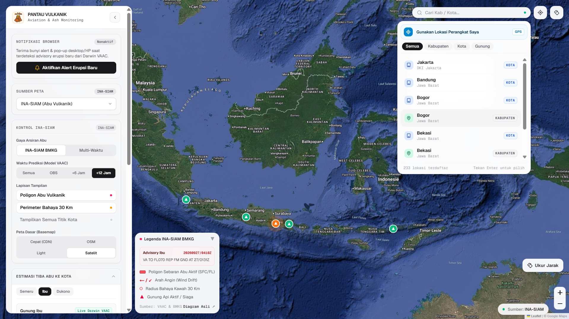
Task: Click the search magnifier icon
Action: point(420,13)
